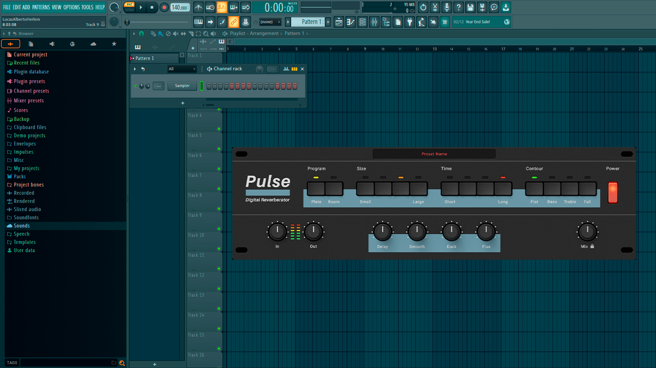Viewport: 656px width, 368px height.
Task: Open the Mixer view icon
Action: click(x=374, y=22)
